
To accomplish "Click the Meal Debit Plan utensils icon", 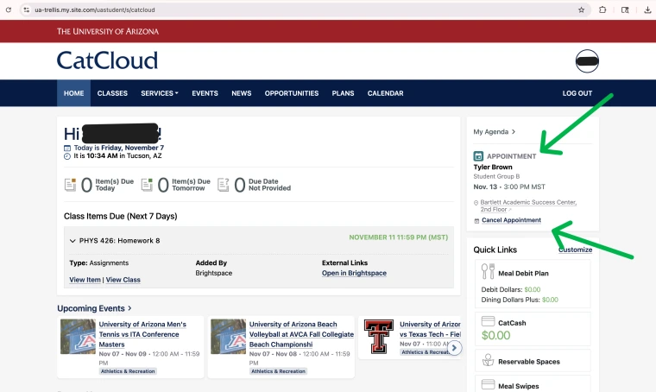I will pos(488,271).
